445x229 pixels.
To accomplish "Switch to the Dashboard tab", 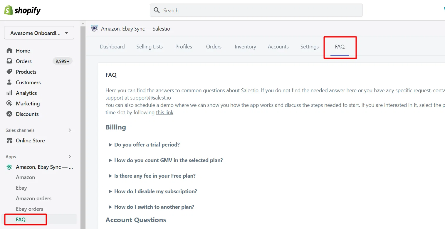I will click(112, 47).
